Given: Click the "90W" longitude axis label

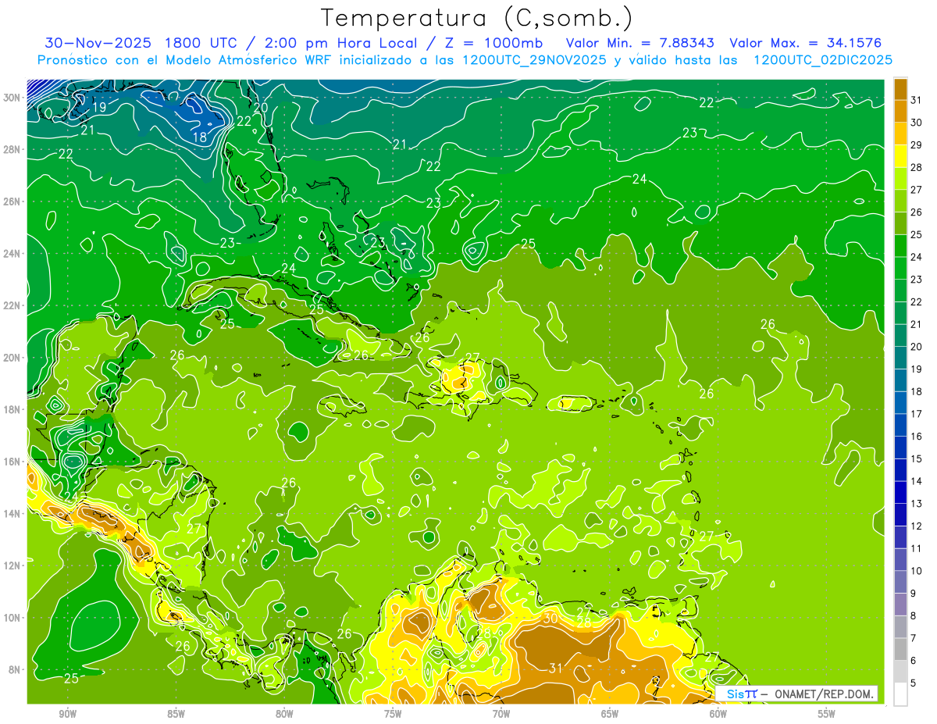Looking at the screenshot, I should click(x=67, y=714).
